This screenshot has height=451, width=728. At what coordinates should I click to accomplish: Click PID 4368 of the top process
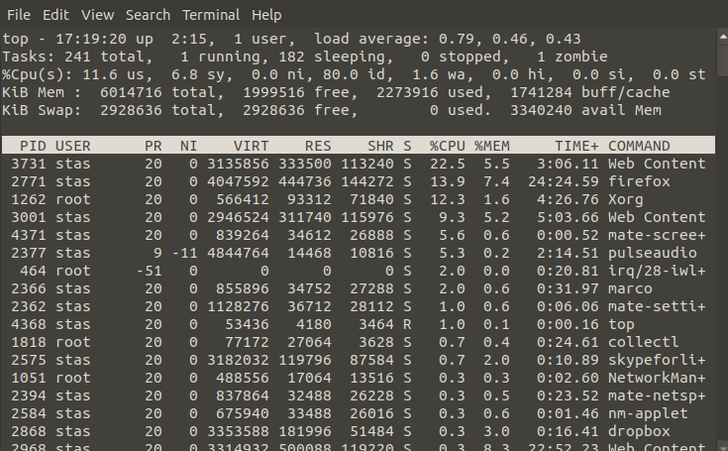coord(29,325)
